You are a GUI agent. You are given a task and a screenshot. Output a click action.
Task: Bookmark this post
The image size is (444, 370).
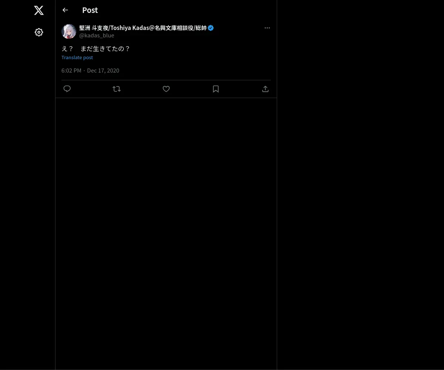coord(216,89)
